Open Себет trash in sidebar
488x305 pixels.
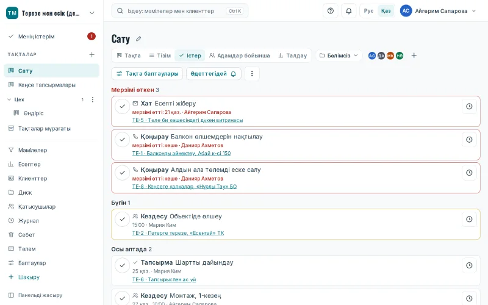(x=51, y=235)
